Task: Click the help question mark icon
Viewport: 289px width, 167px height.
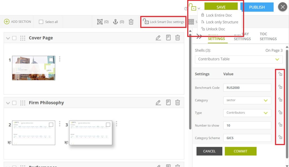Action: pos(186,9)
